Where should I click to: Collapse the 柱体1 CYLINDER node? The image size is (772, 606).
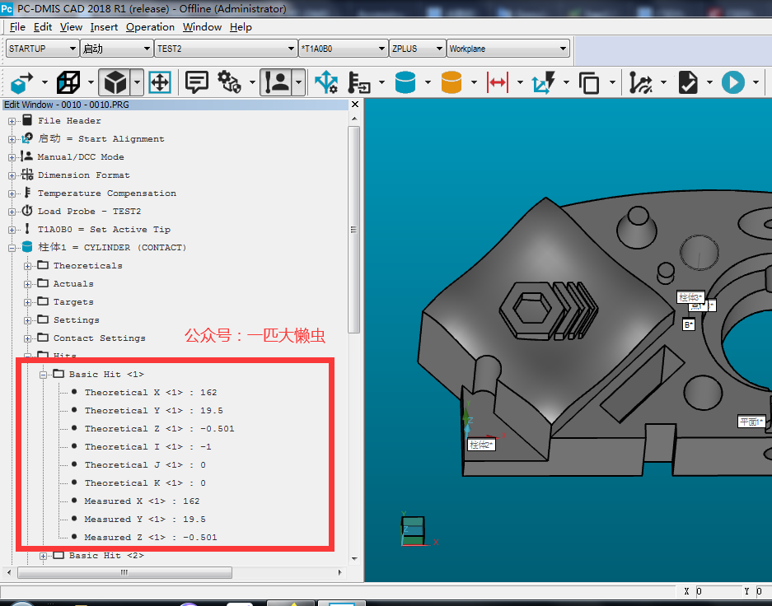point(13,247)
